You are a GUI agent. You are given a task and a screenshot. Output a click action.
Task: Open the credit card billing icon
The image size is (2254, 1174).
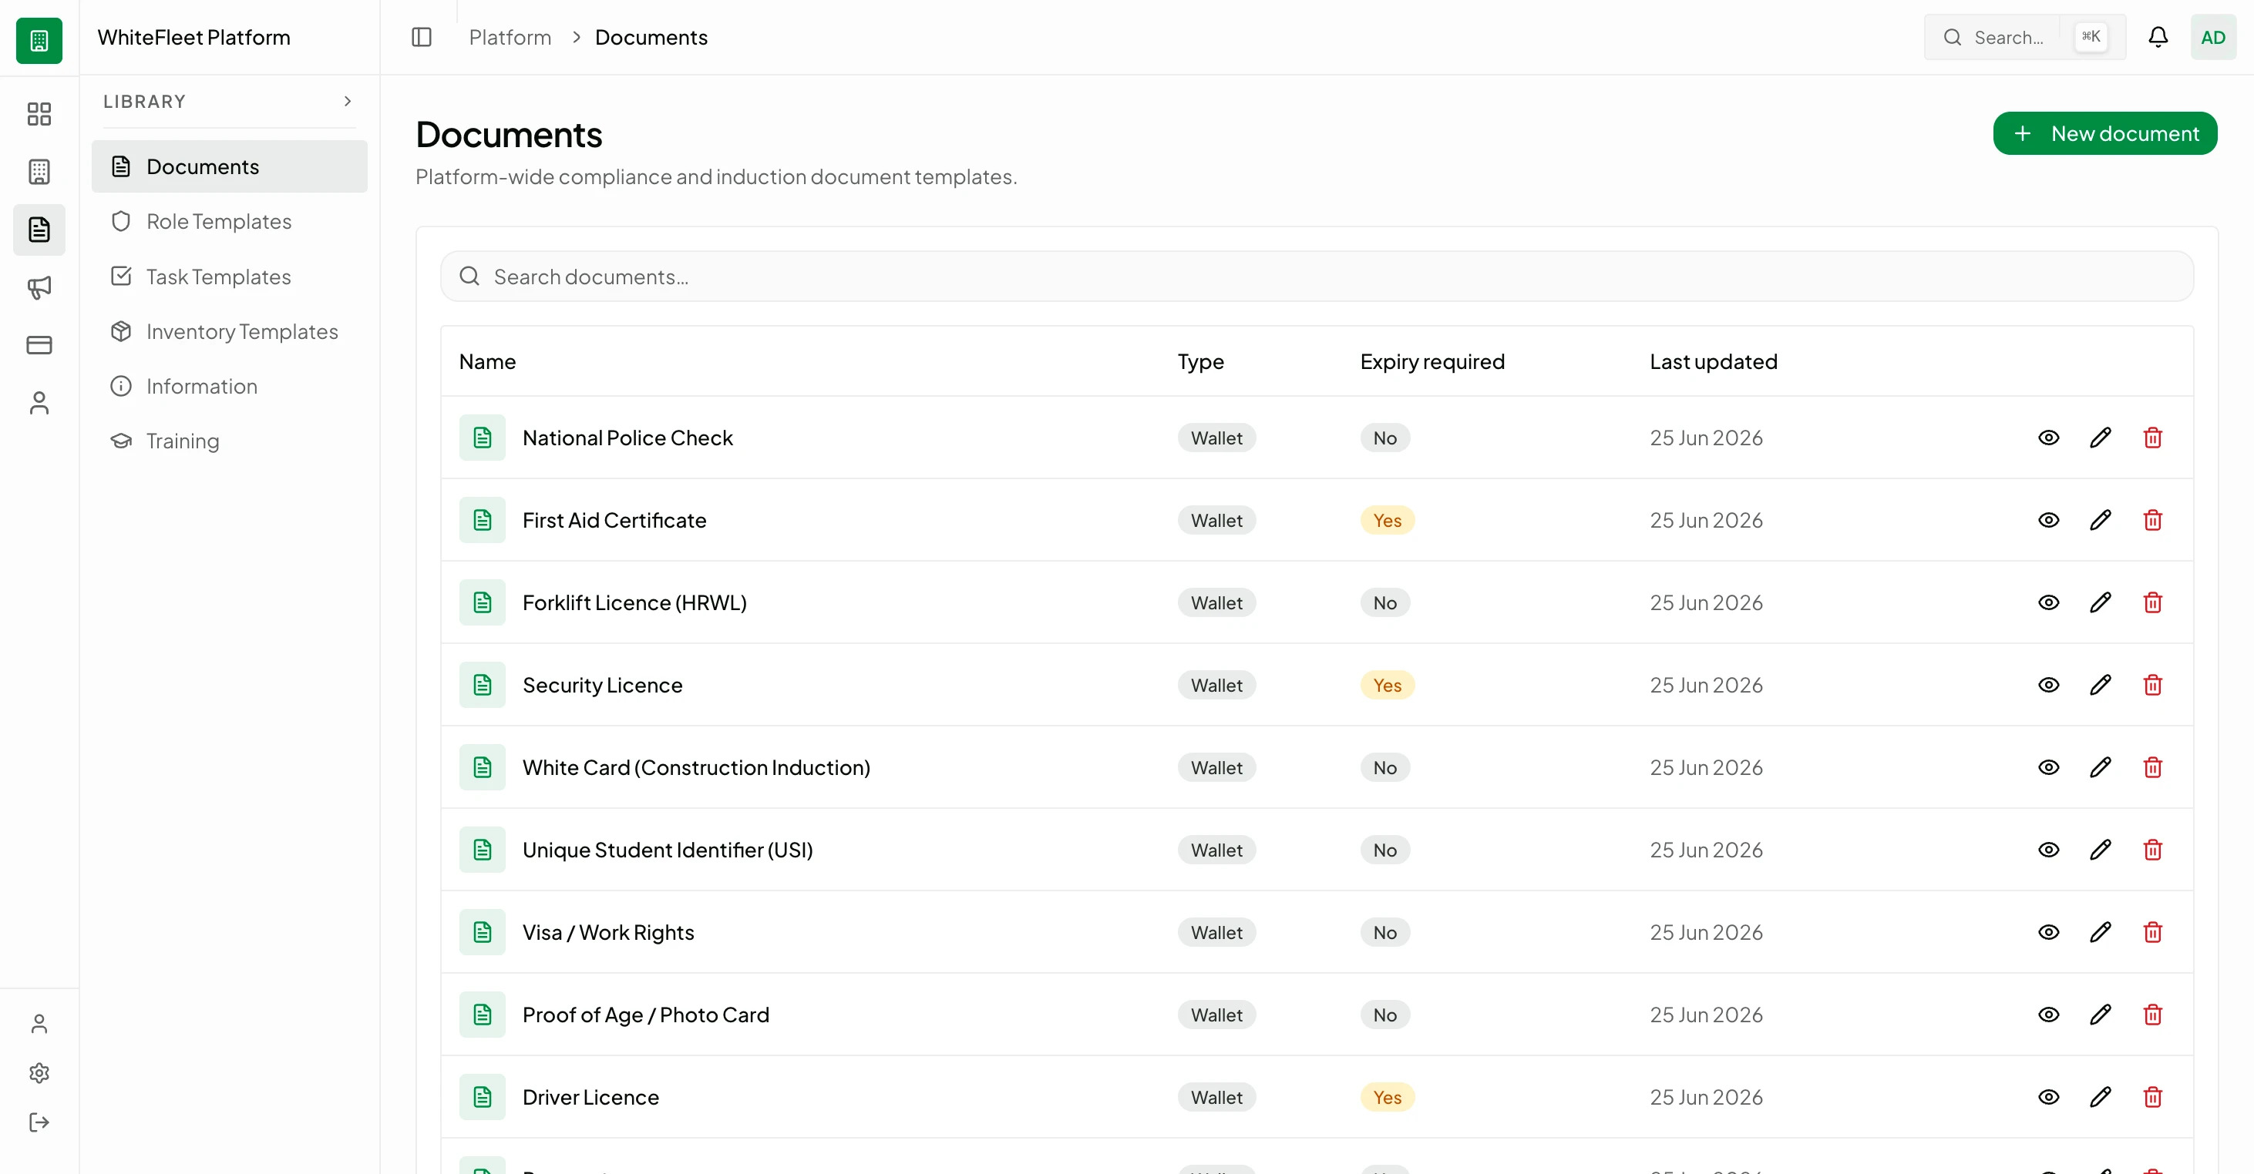[39, 344]
